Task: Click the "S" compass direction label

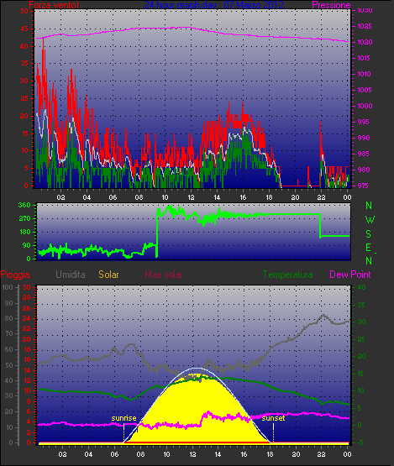Action: pos(369,234)
